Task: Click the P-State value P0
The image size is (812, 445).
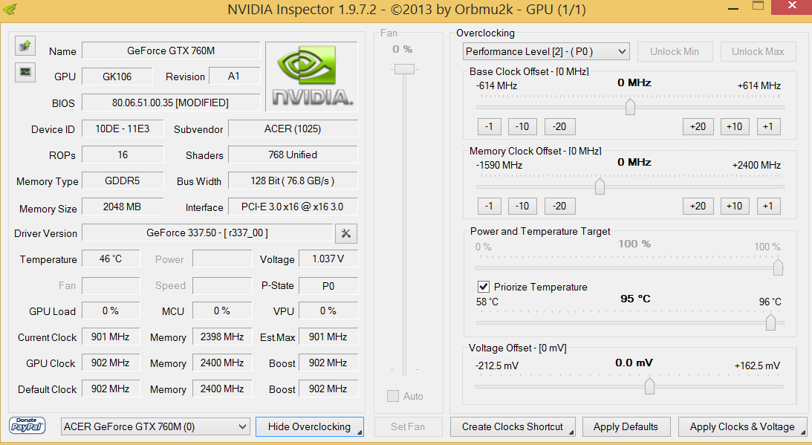Action: [328, 285]
